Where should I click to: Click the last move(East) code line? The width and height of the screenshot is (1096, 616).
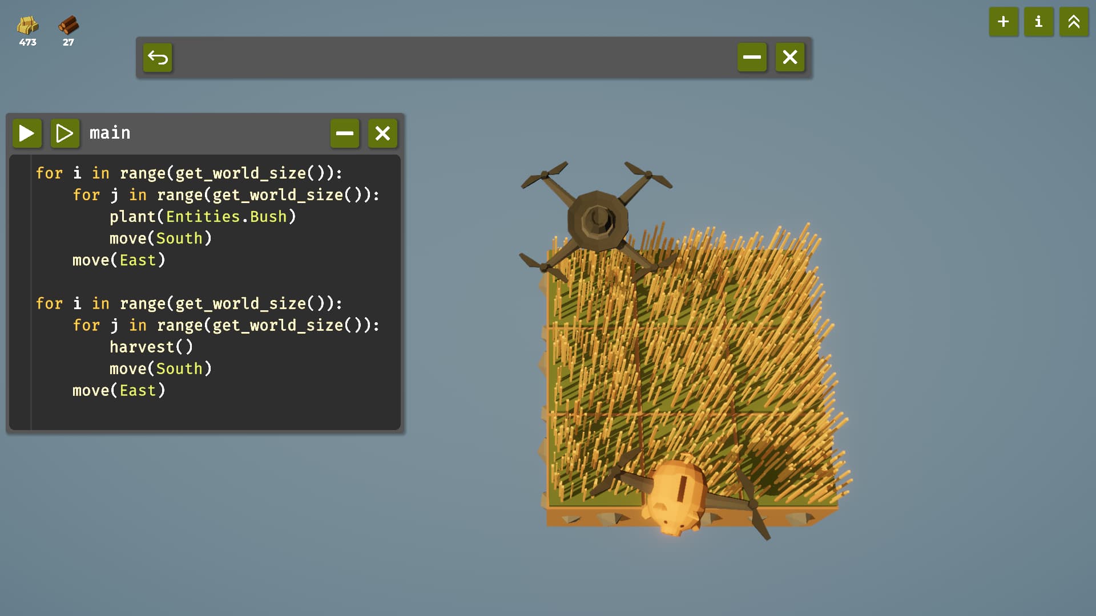(x=119, y=391)
